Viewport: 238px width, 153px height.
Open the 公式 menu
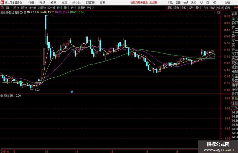[186, 3]
